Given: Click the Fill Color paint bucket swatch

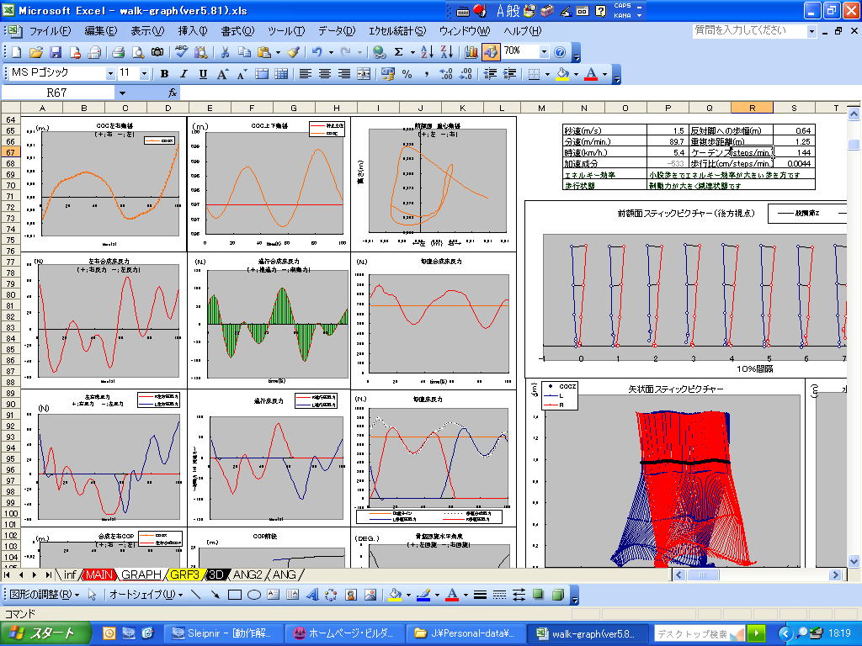Looking at the screenshot, I should click(562, 74).
